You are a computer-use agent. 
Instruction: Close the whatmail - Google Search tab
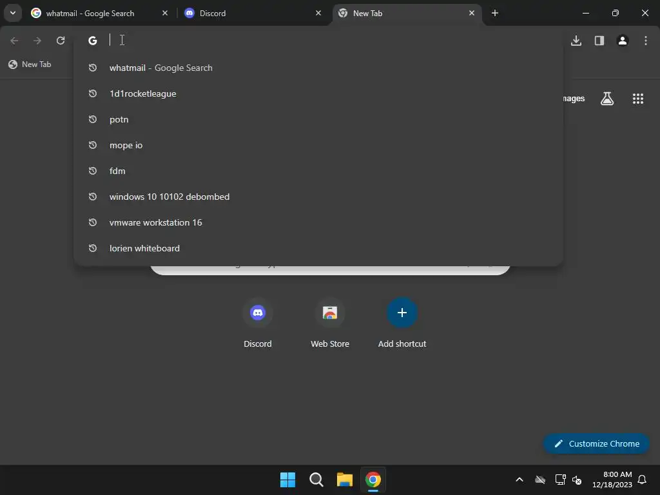(x=165, y=13)
